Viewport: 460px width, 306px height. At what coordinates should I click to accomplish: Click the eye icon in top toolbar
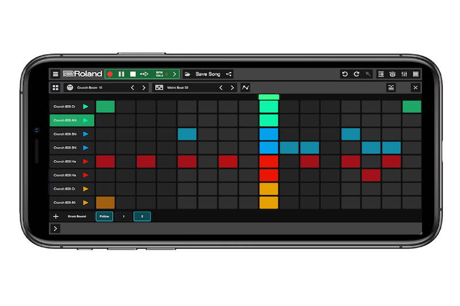coord(392,74)
